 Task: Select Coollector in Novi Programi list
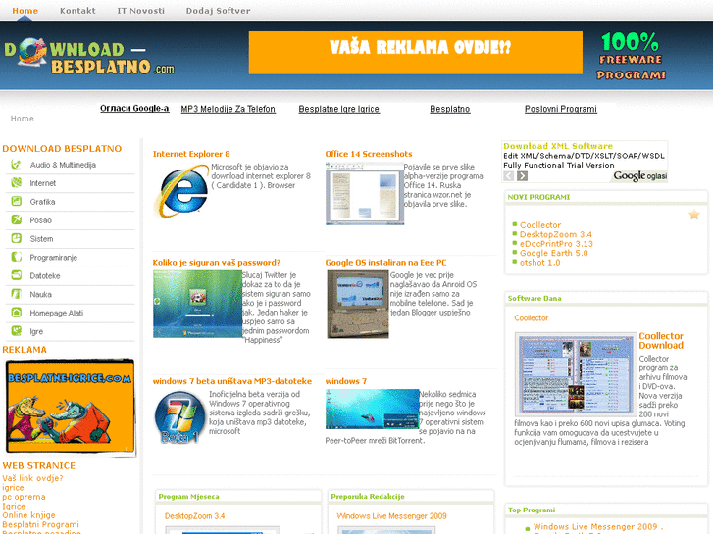pyautogui.click(x=540, y=225)
